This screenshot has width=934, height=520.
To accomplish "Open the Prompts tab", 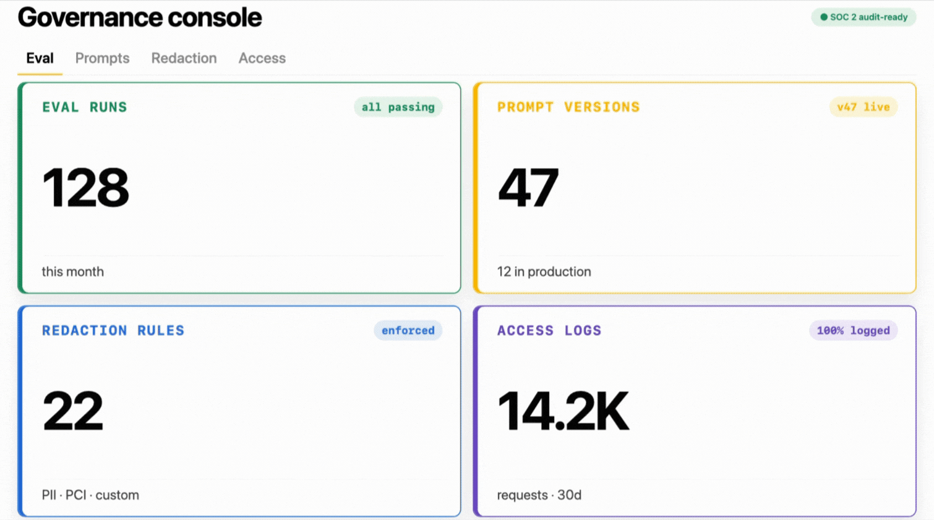I will pyautogui.click(x=102, y=58).
